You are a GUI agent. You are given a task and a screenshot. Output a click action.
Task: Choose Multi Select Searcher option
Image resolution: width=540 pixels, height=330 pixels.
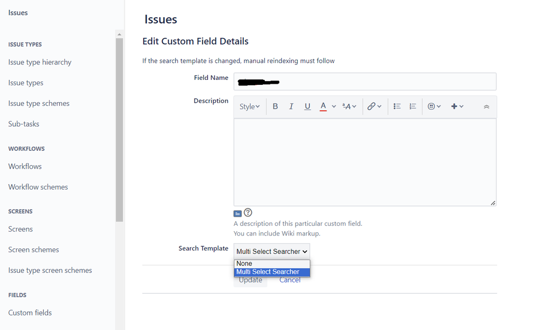pyautogui.click(x=272, y=272)
